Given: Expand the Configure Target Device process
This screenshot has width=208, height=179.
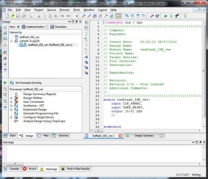Looking at the screenshot, I should coord(11,117).
